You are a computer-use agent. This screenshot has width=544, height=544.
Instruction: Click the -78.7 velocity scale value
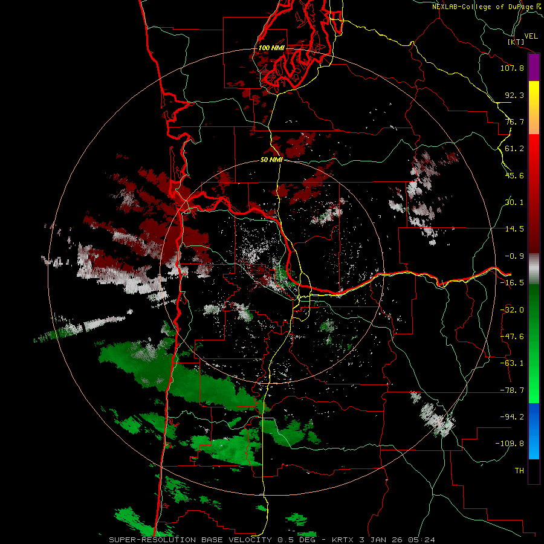(512, 390)
